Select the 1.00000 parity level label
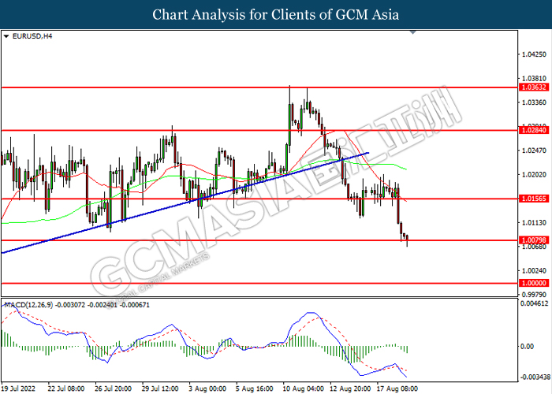 [x=534, y=283]
